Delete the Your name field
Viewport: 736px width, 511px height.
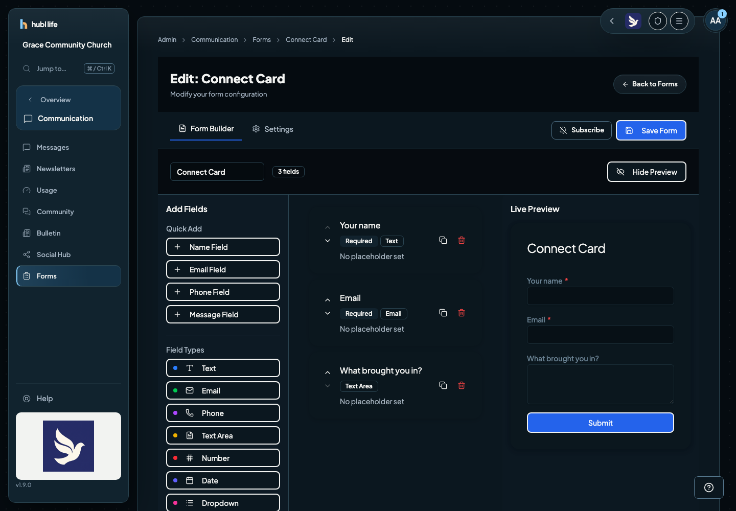pyautogui.click(x=462, y=240)
